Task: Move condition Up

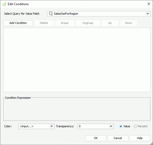Action: pos(110,23)
